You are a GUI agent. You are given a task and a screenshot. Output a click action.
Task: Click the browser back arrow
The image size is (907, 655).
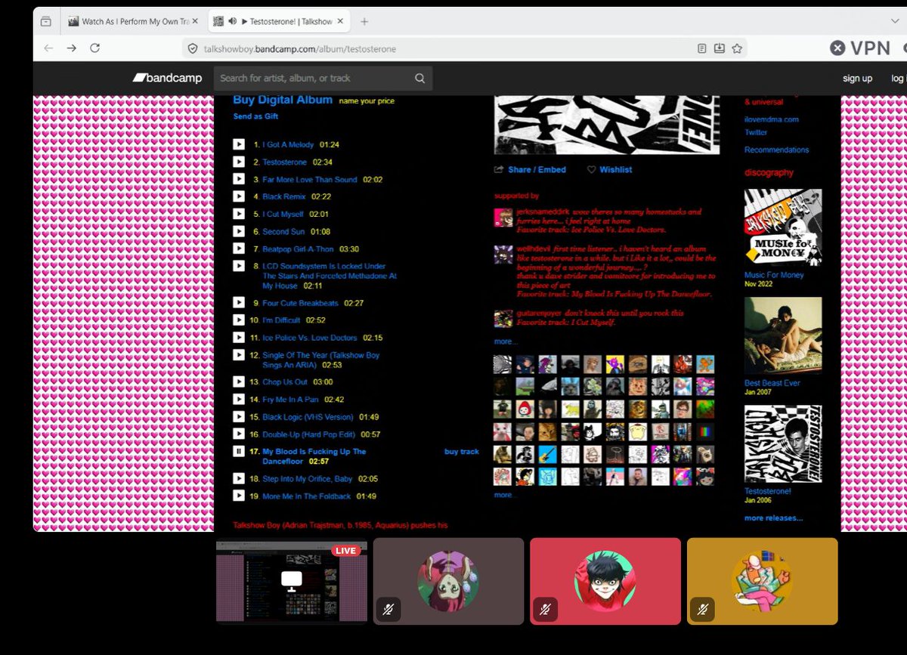tap(48, 48)
